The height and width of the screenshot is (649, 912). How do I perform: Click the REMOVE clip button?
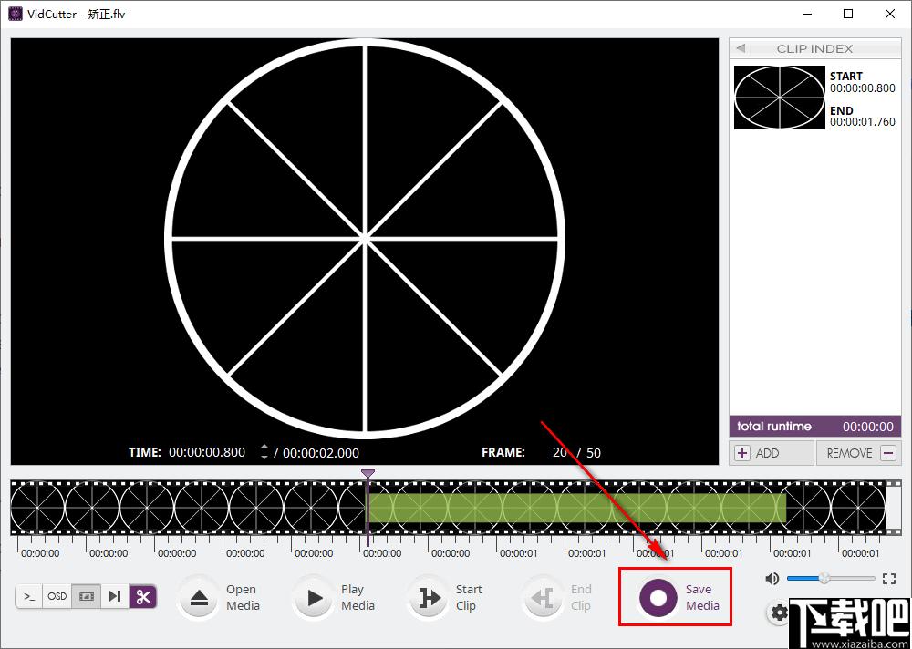coord(859,453)
